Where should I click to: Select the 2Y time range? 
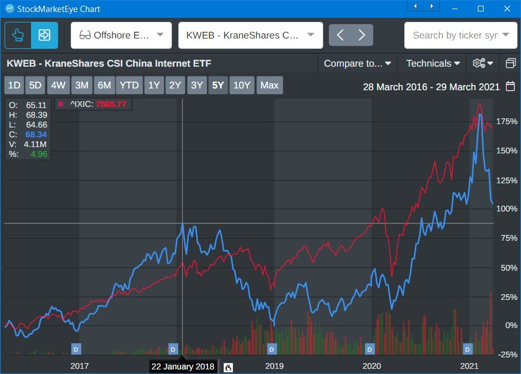coord(175,85)
